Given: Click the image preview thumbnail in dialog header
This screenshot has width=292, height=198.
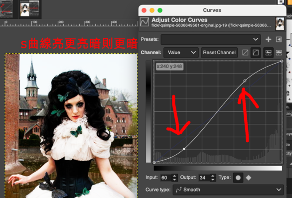Looking at the screenshot, I should pos(280,24).
